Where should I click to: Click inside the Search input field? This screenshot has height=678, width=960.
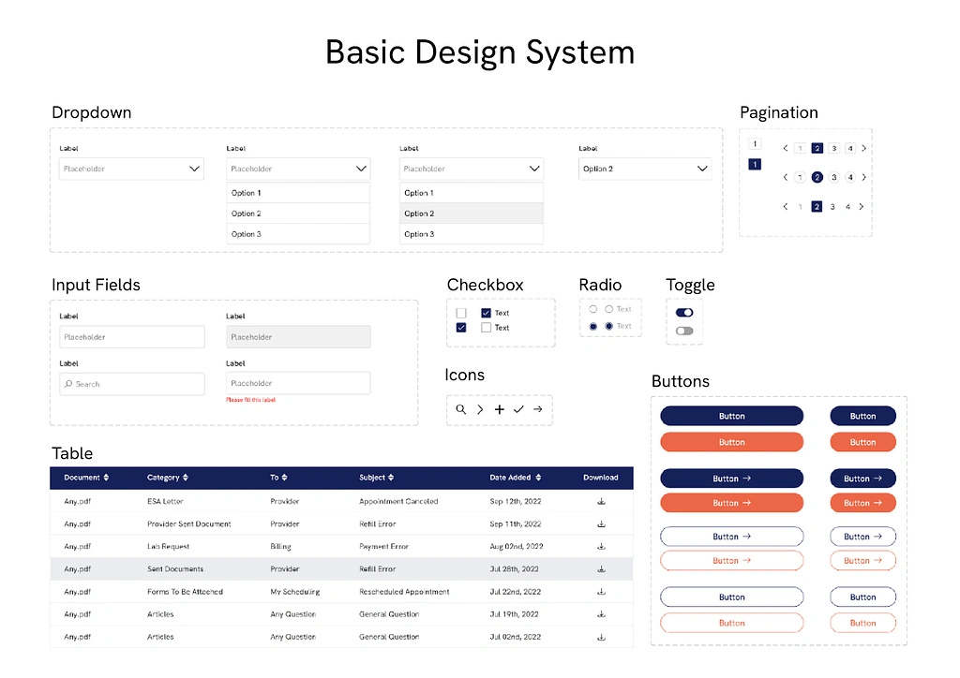131,384
